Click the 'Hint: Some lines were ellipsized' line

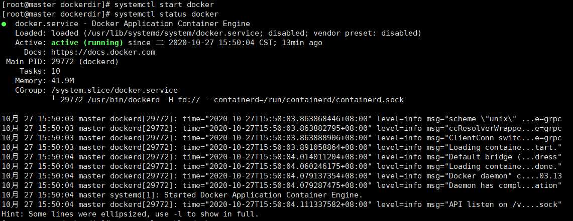pos(130,213)
